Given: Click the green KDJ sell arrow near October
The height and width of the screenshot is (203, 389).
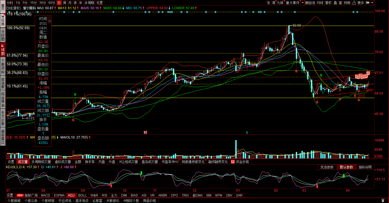Looking at the screenshot, I should pos(141,173).
